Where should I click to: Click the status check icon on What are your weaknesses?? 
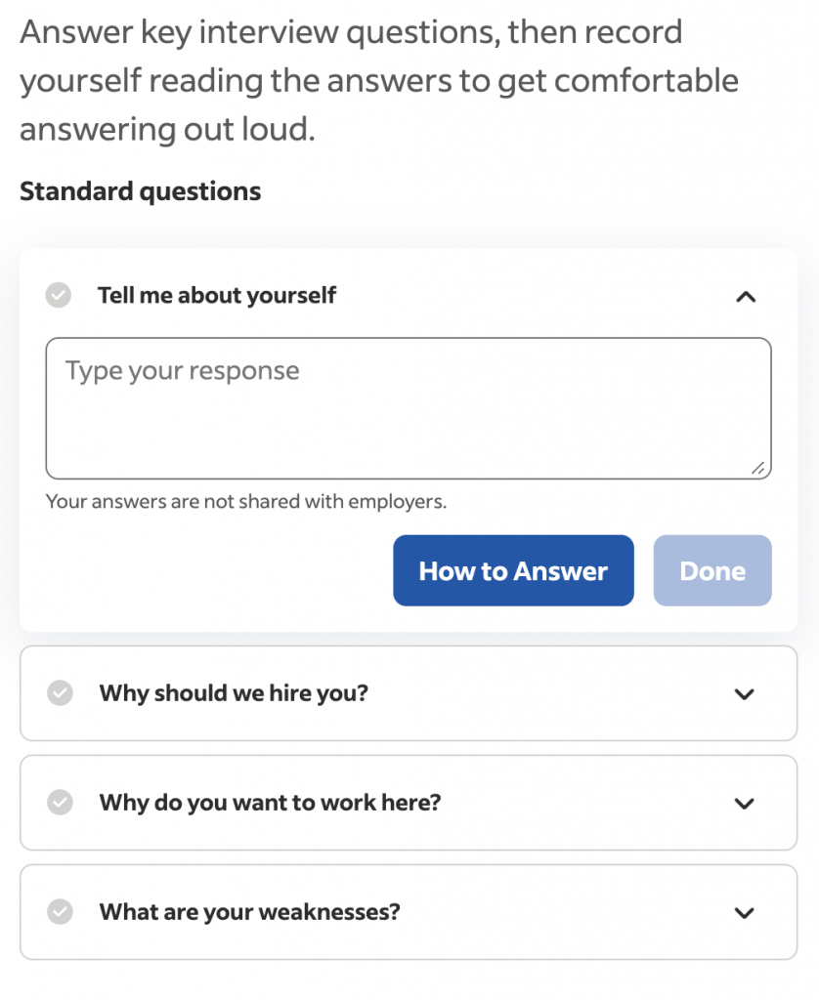[59, 912]
